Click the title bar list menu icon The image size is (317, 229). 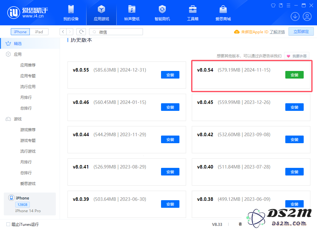coord(288,5)
